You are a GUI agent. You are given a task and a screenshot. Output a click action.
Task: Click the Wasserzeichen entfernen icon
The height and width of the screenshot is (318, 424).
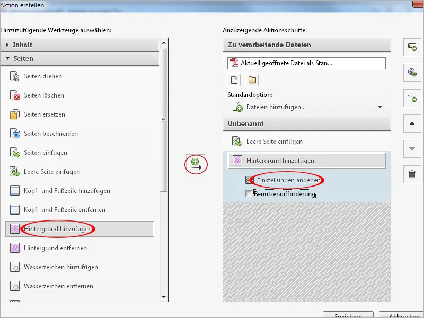[x=15, y=286]
